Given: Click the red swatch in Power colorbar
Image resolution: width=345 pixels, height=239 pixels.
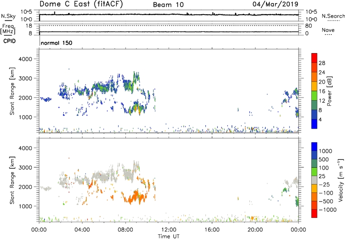Looking at the screenshot, I should [314, 58].
